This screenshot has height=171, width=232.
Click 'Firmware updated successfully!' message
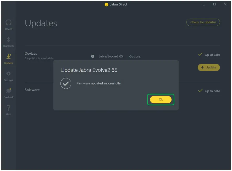tap(99, 83)
